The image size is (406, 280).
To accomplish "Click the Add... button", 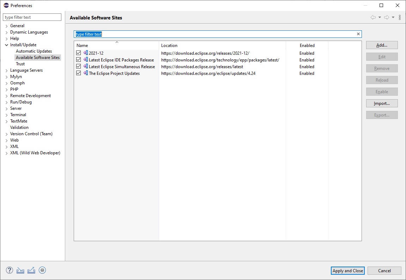I will 382,45.
